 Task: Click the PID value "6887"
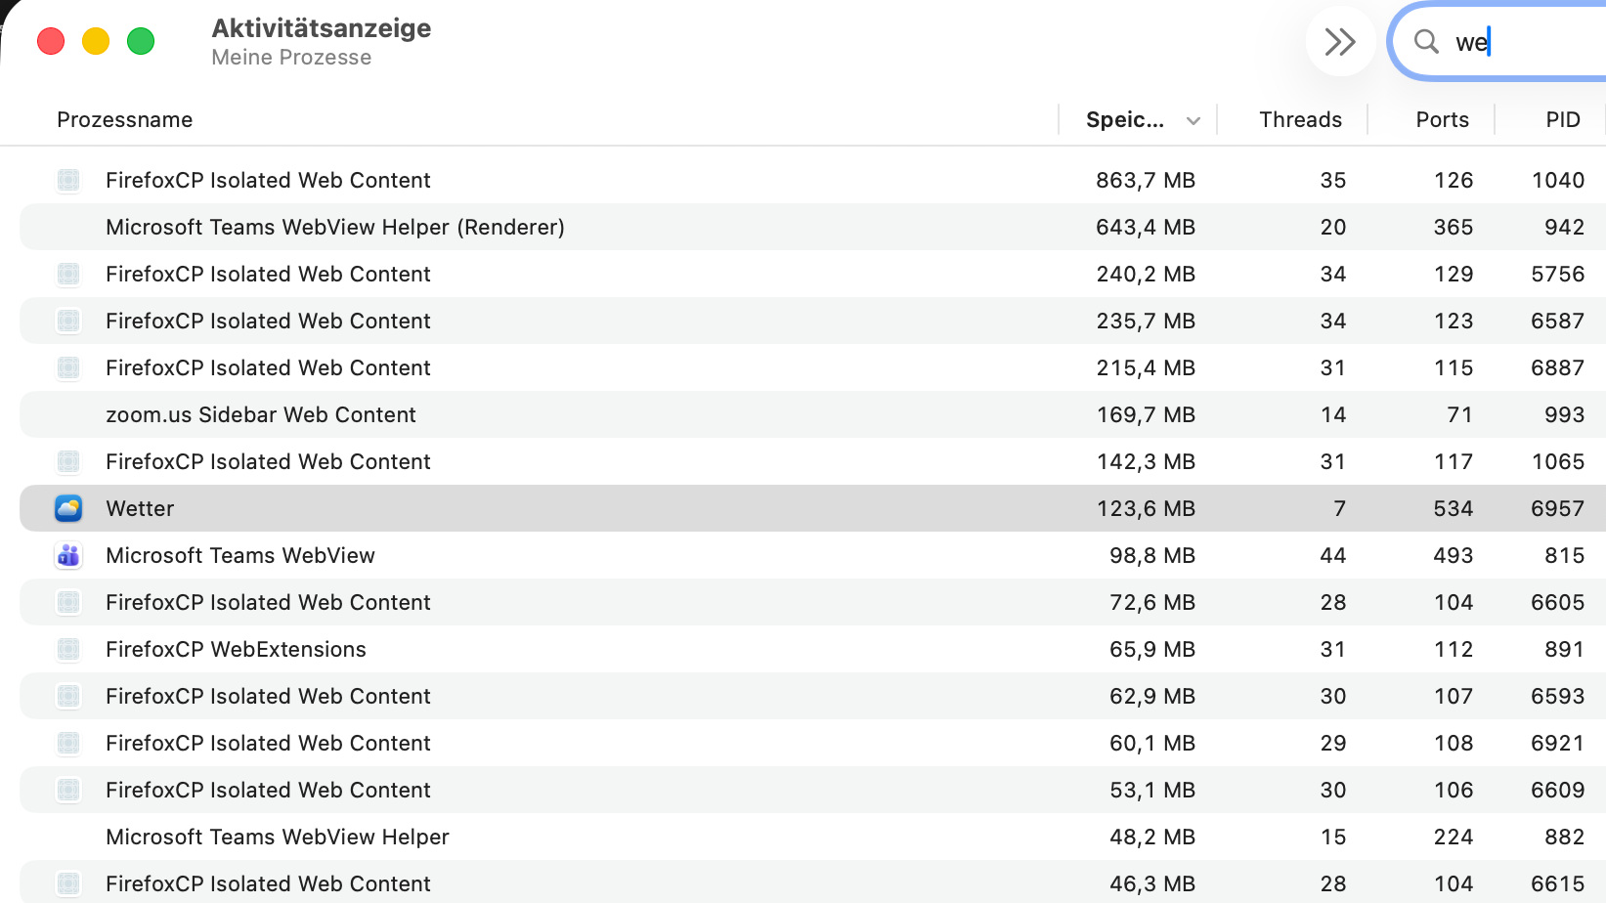pos(1558,367)
